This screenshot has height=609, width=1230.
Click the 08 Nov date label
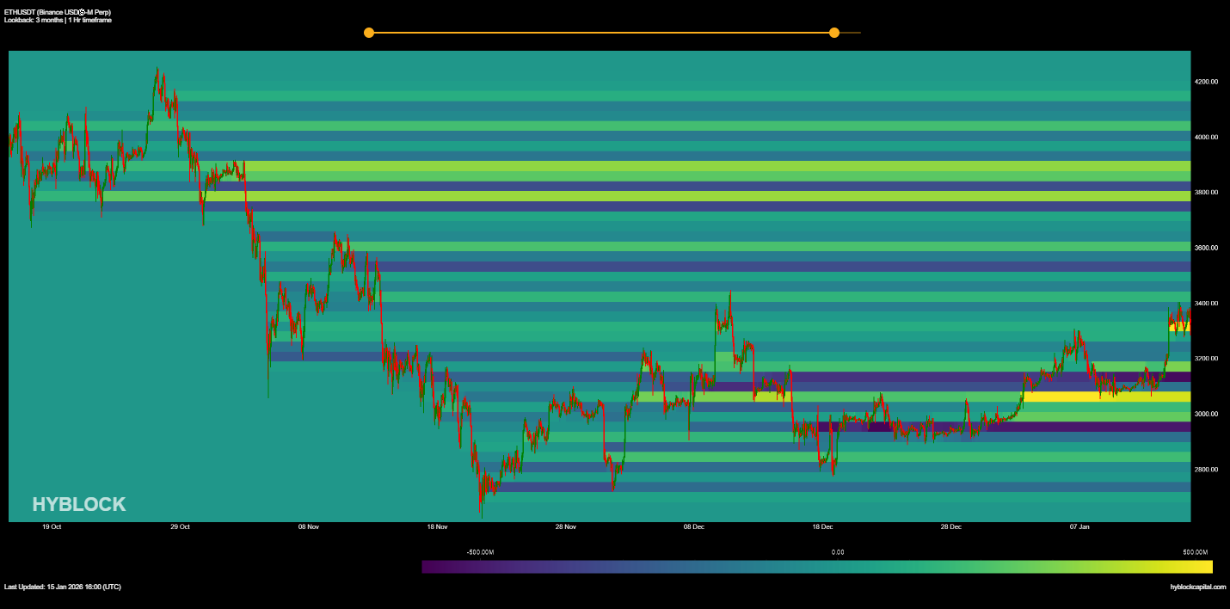pyautogui.click(x=308, y=526)
